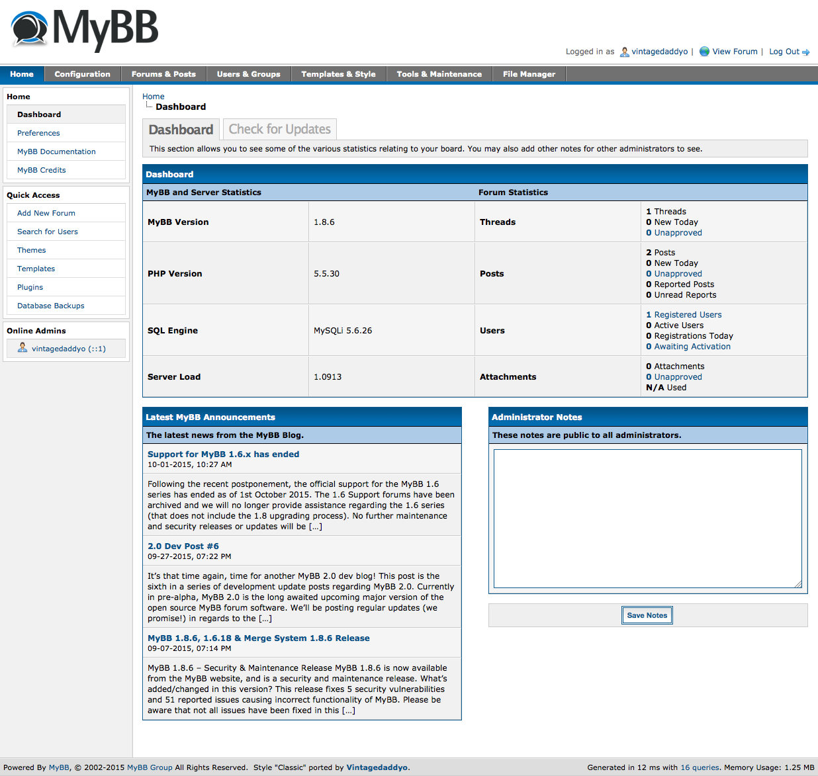
Task: Click the Log Out arrow icon
Action: pos(805,52)
